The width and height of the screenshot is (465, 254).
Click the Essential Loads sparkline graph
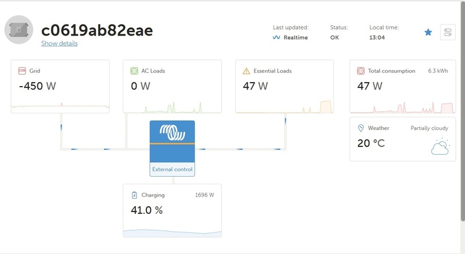pyautogui.click(x=285, y=107)
